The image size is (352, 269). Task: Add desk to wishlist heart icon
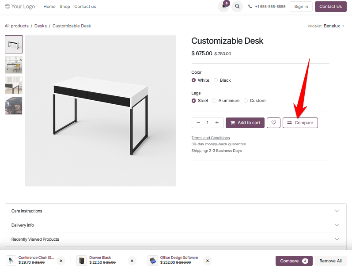[x=273, y=123]
